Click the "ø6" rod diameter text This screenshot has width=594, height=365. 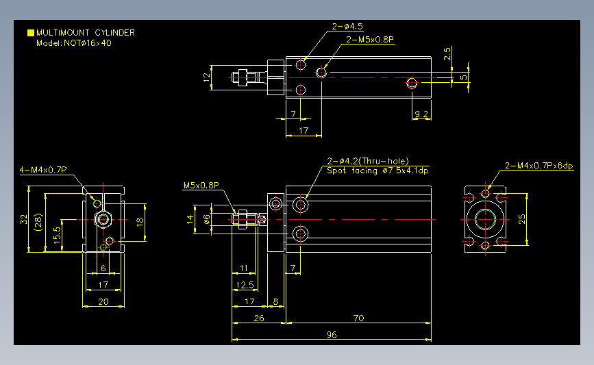[206, 219]
